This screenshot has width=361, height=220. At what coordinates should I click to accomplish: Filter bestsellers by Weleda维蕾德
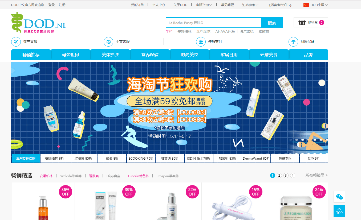[x=71, y=176]
